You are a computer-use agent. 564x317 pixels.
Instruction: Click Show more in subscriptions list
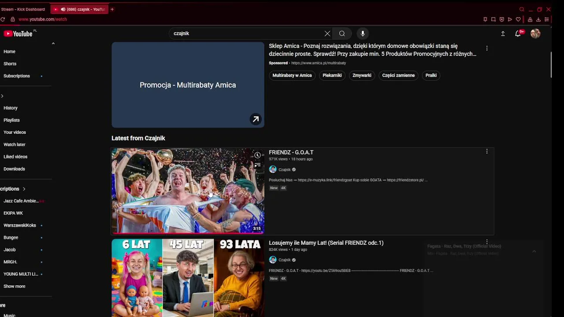click(15, 286)
